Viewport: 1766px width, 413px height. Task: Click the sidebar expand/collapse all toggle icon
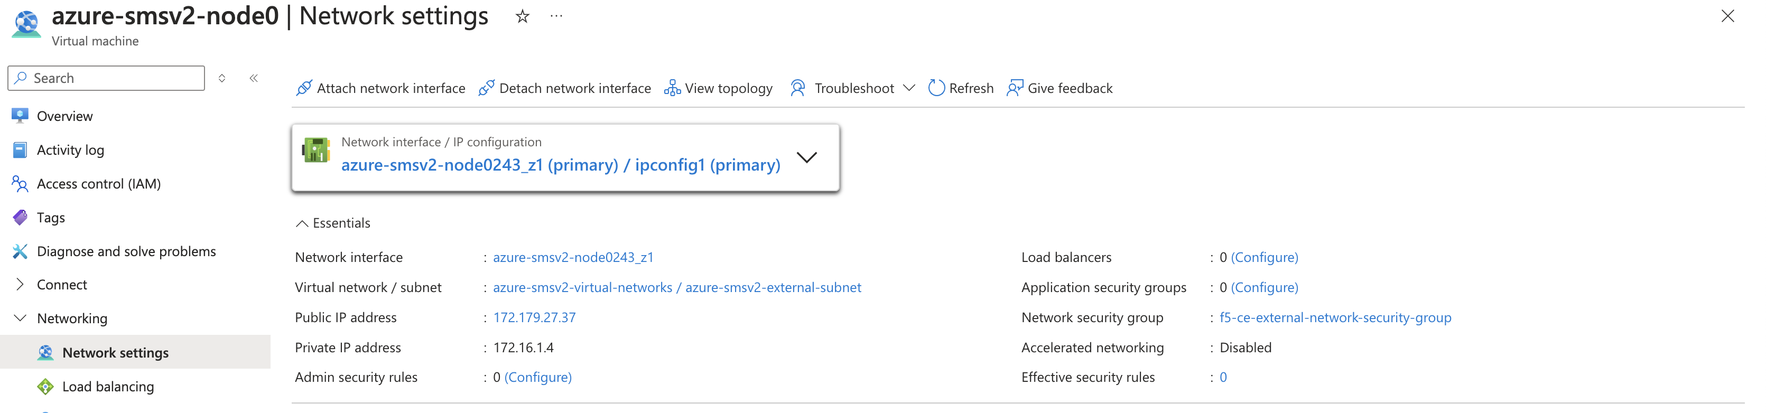point(222,78)
